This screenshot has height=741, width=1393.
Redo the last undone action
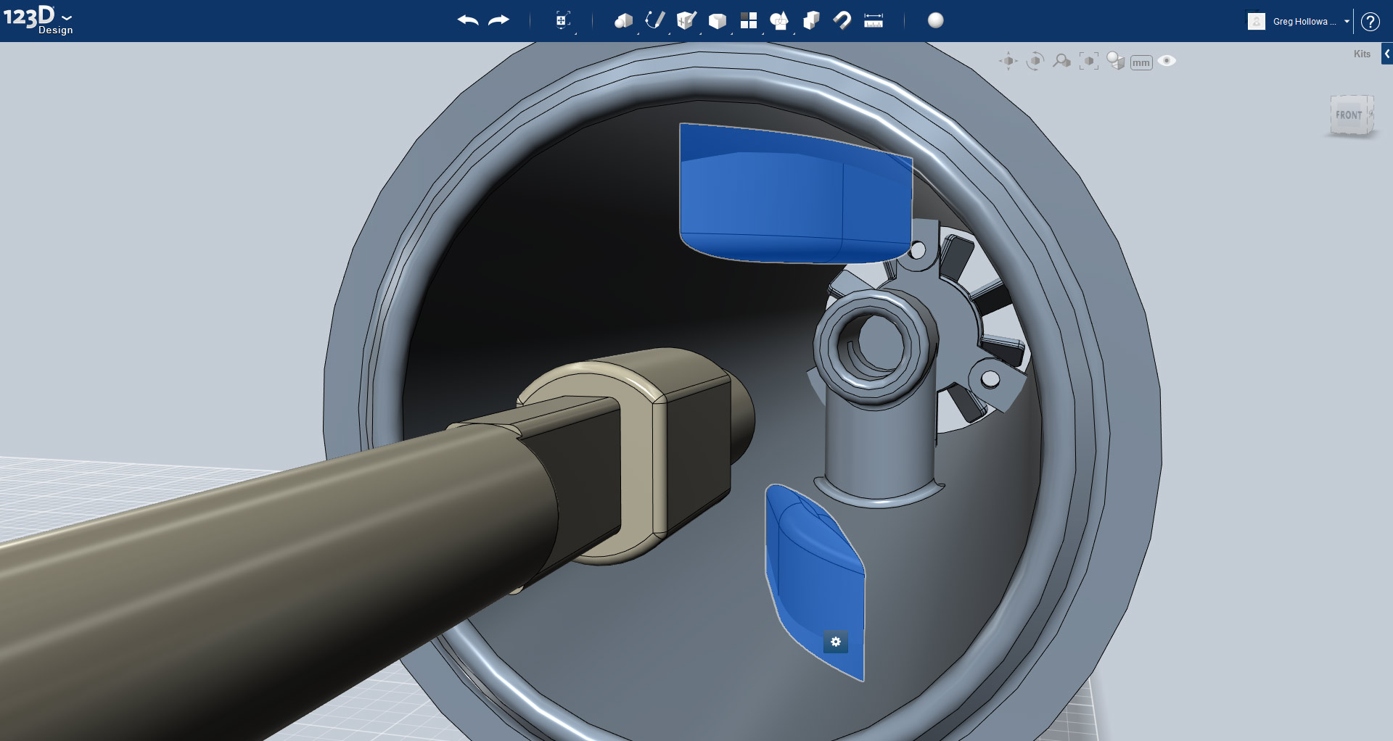click(498, 20)
